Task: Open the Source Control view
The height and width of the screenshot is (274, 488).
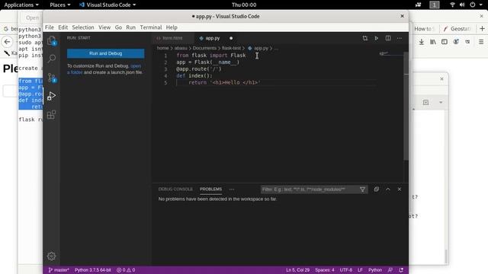Action: pyautogui.click(x=52, y=78)
